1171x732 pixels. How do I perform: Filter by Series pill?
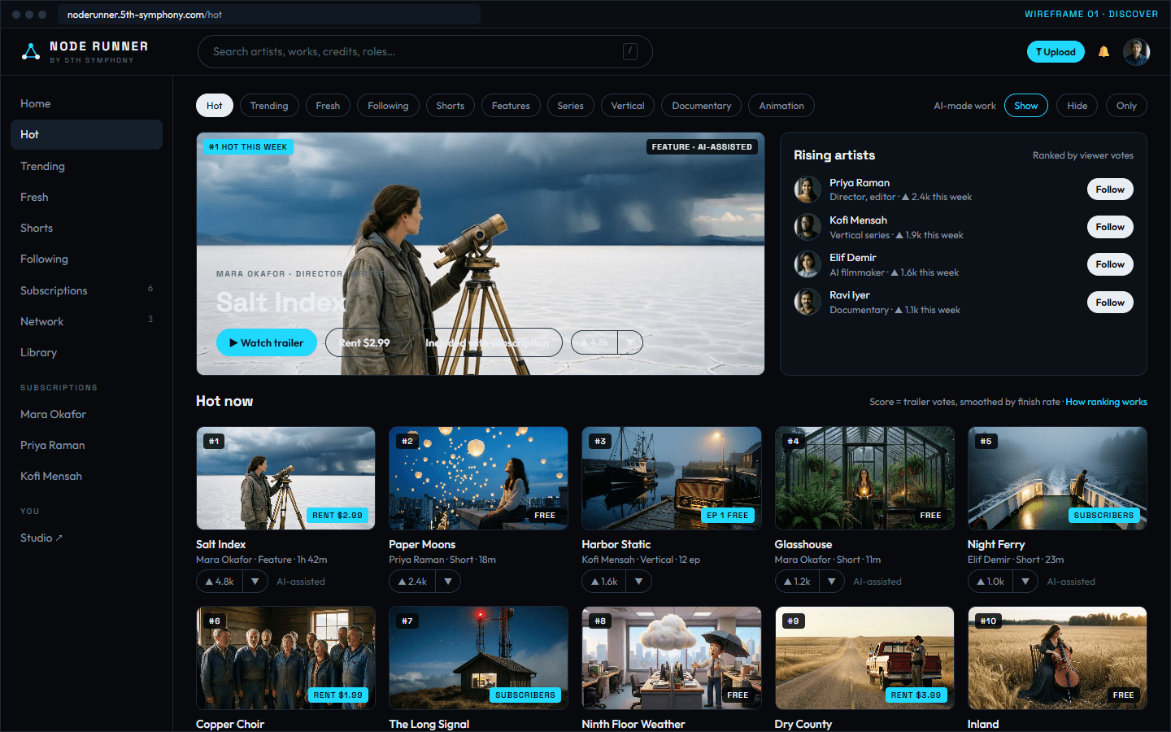tap(570, 106)
